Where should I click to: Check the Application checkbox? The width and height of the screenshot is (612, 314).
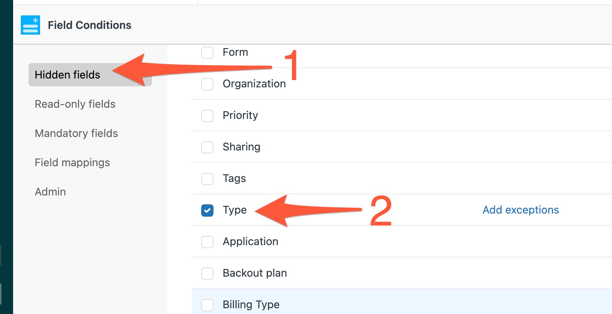(x=207, y=242)
